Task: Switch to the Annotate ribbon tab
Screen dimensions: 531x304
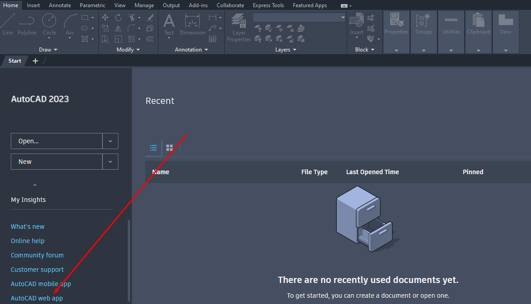Action: point(60,5)
